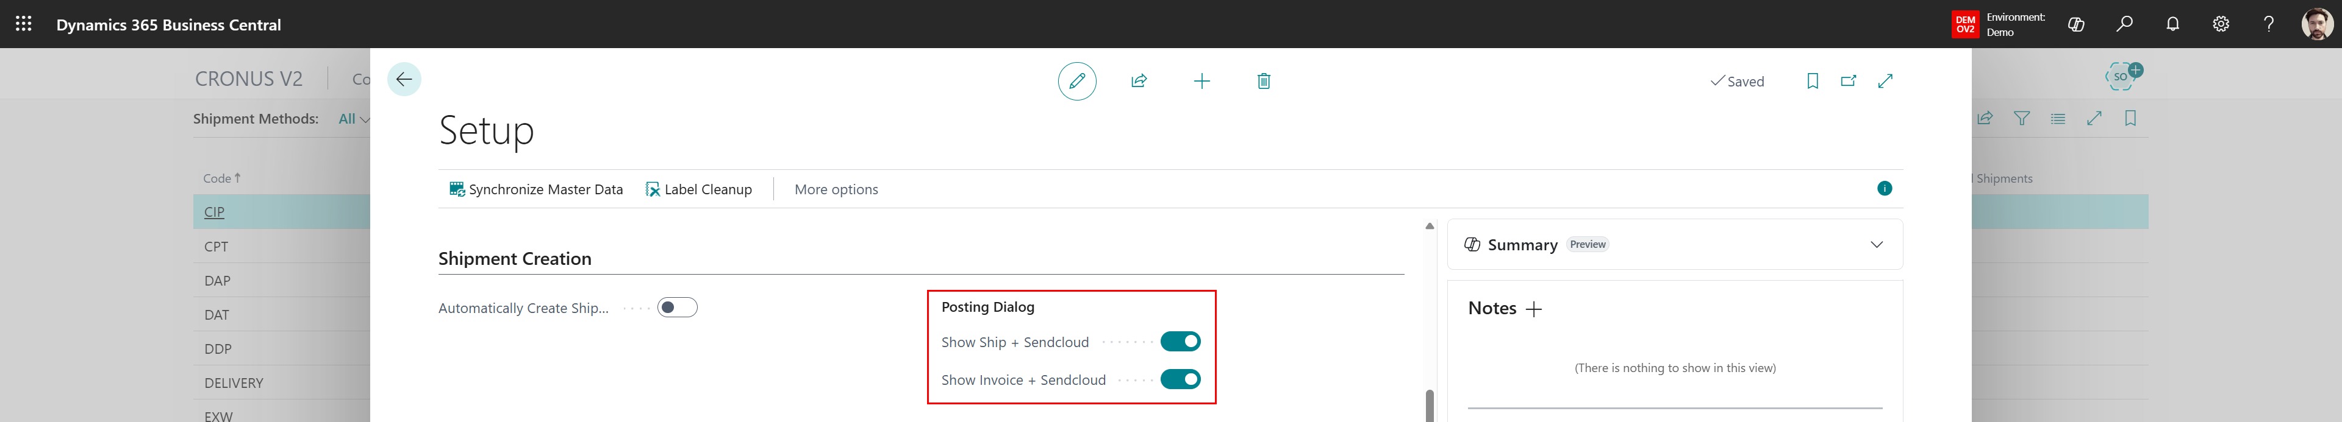The width and height of the screenshot is (2342, 422).
Task: Expand the background list page
Action: pos(2094,118)
